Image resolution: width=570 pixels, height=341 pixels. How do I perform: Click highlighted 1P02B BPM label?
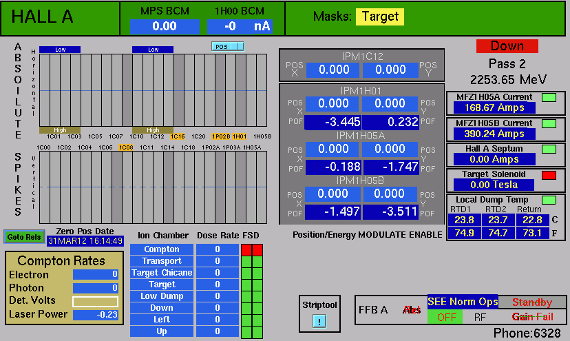[221, 136]
